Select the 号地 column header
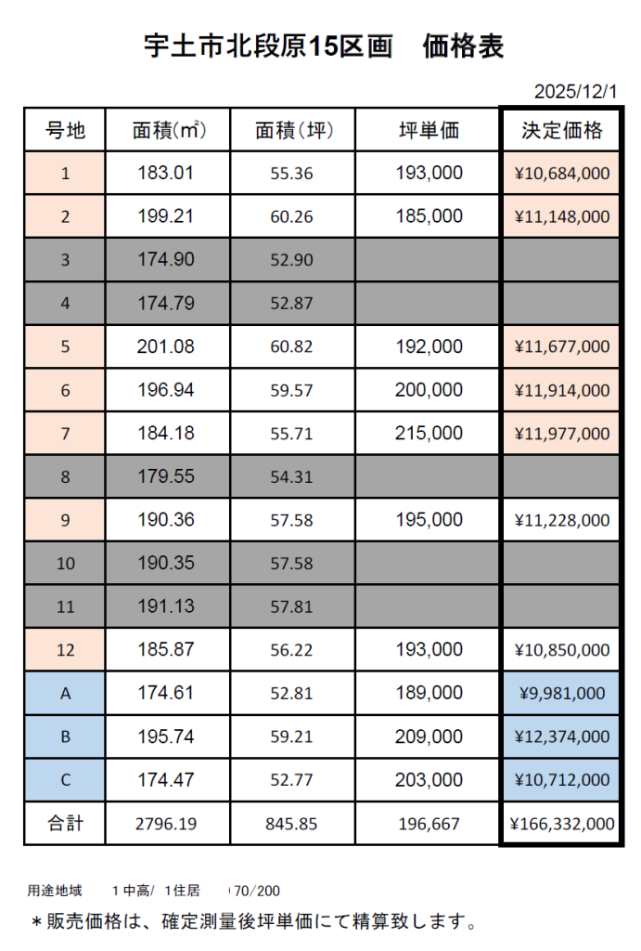641x951 pixels. 65,131
